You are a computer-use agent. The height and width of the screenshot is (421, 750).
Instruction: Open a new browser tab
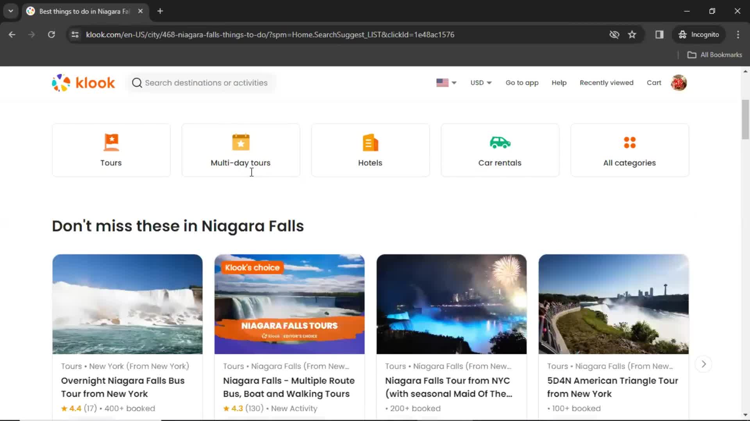tap(160, 11)
